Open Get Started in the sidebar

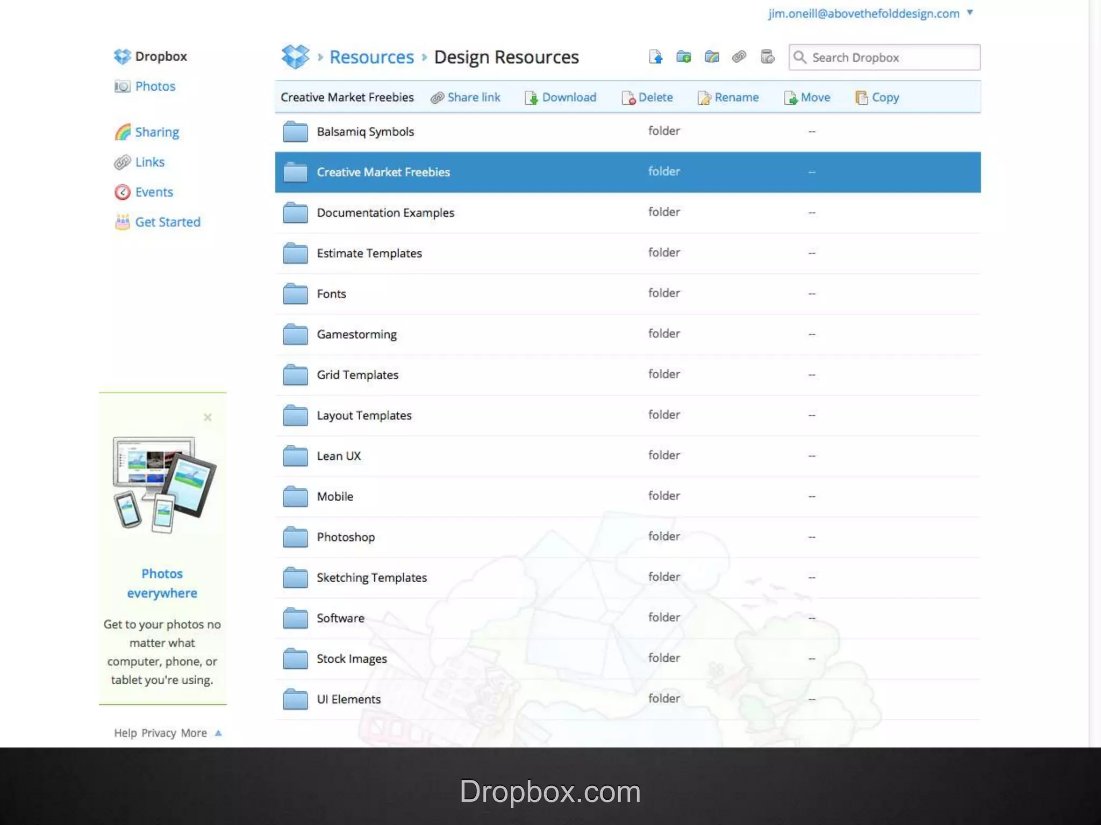point(158,222)
